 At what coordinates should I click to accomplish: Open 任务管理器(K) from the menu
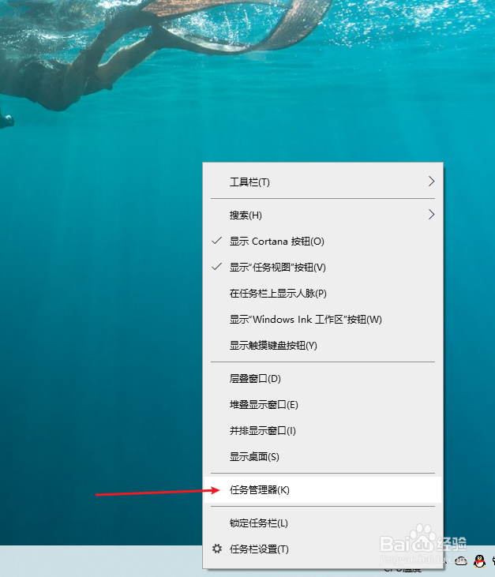click(x=323, y=490)
